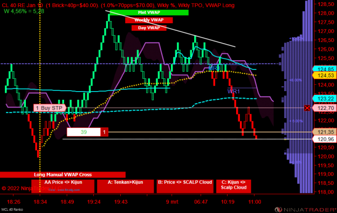
Task: Click the 11:00 time axis label
Action: pyautogui.click(x=255, y=202)
